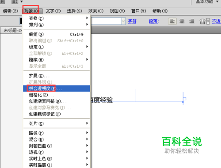The image size is (221, 168).
Task: Choose 编组(G) from the menu
Action: tap(57, 34)
